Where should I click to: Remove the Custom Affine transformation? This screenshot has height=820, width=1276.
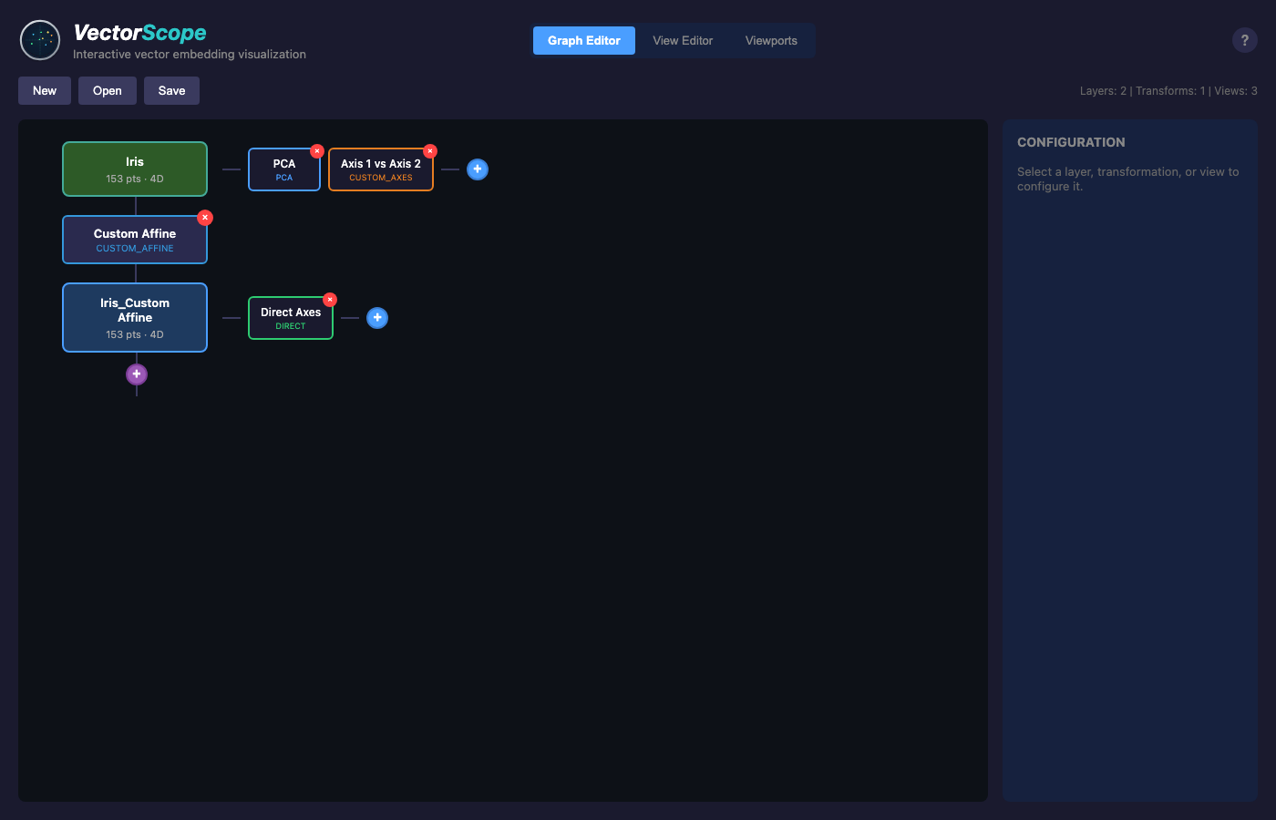point(205,218)
